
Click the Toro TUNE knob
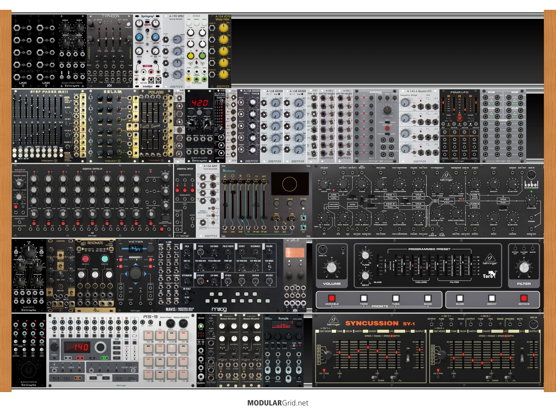click(365, 255)
